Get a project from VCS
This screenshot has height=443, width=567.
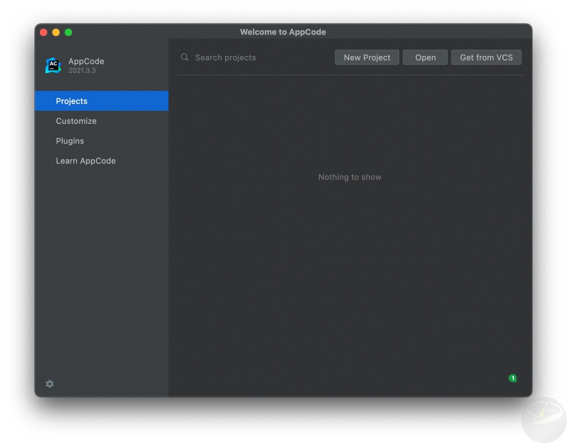click(x=486, y=57)
